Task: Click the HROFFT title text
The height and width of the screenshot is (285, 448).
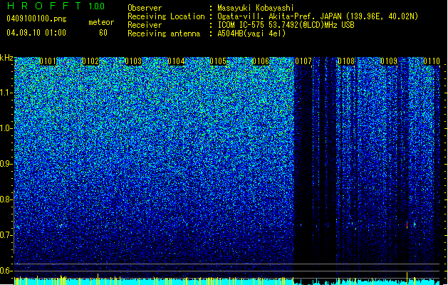Action: pos(44,6)
